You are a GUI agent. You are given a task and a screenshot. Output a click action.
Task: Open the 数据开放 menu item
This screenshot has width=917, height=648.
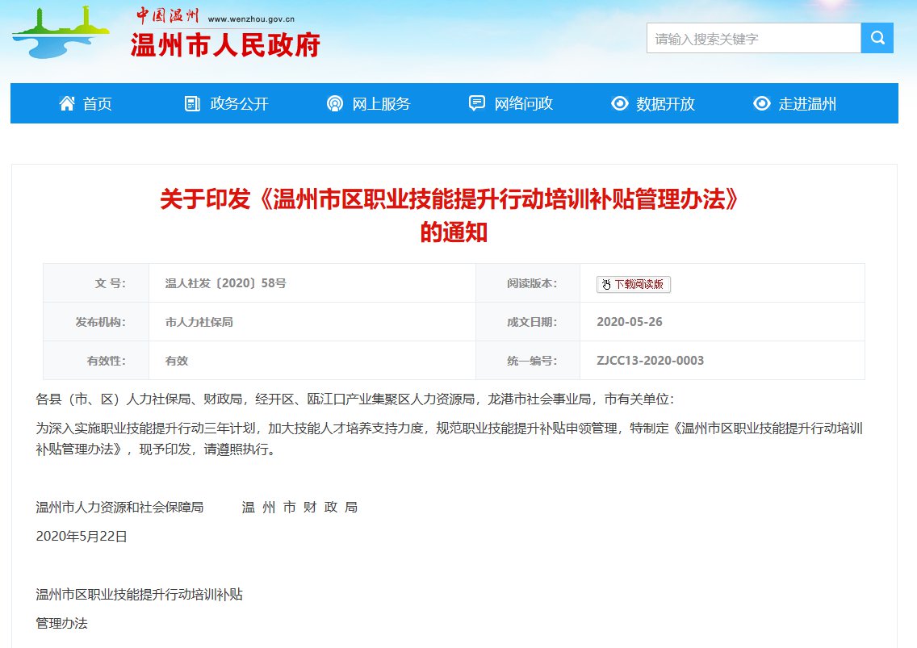(x=665, y=103)
